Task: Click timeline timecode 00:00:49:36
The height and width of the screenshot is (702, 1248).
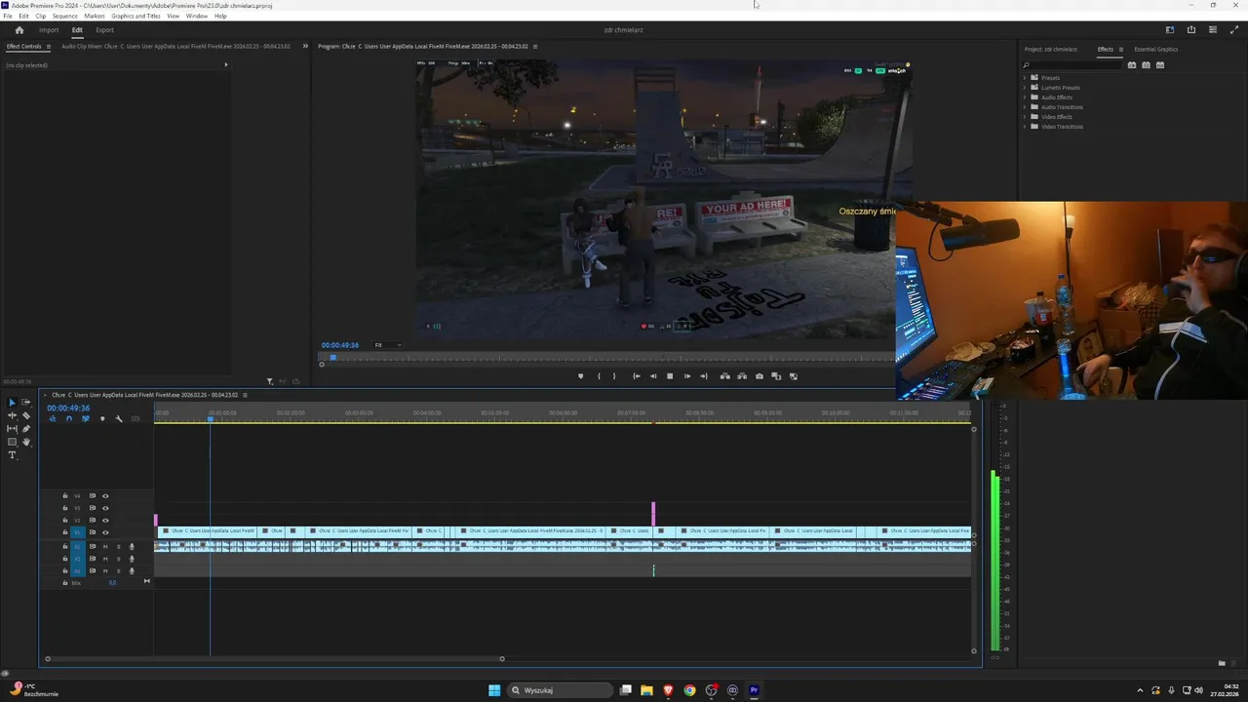Action: coord(68,409)
